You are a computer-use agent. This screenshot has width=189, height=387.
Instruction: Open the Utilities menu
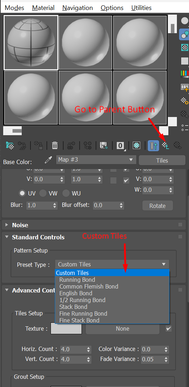pos(141,8)
